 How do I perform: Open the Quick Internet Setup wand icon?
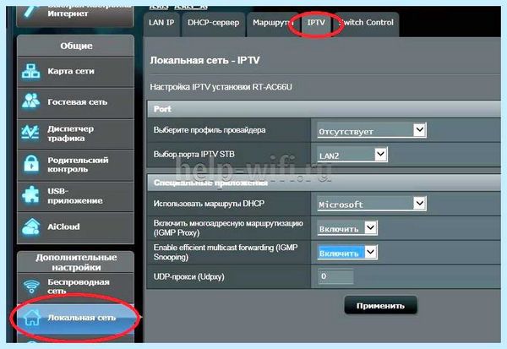pyautogui.click(x=31, y=12)
